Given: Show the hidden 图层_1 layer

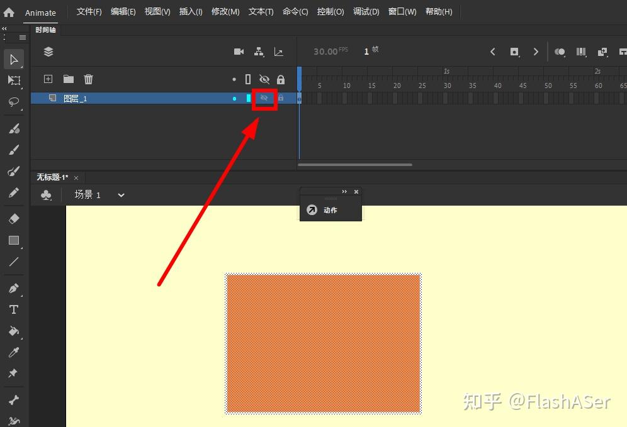Looking at the screenshot, I should pyautogui.click(x=264, y=98).
